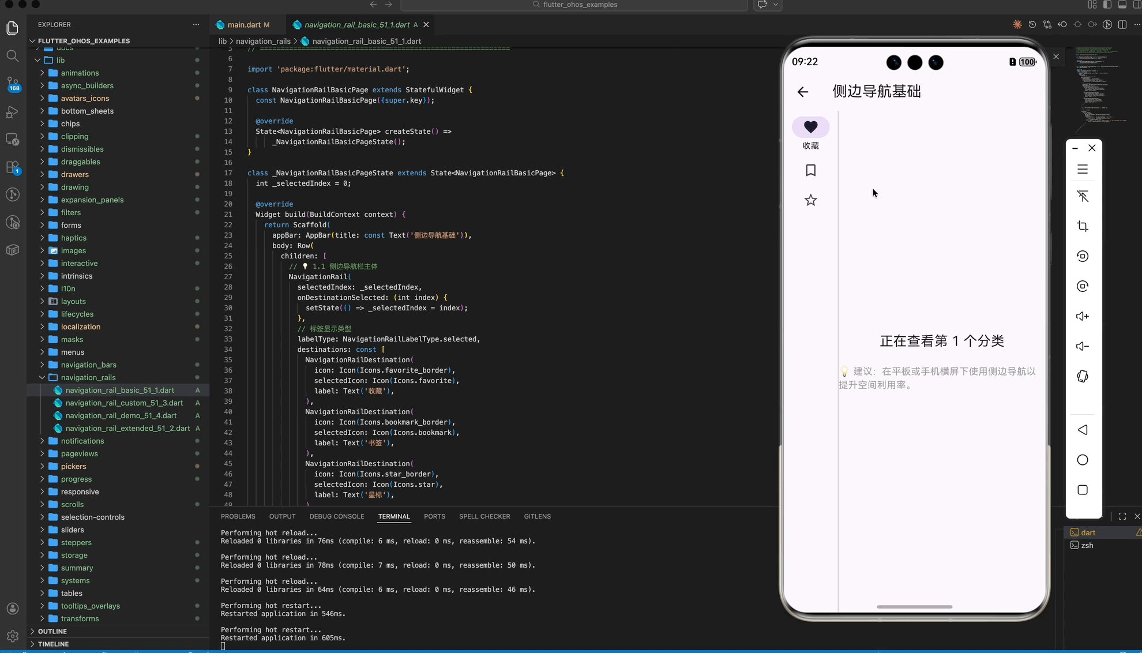Toggle the primary sidebar layout button
The width and height of the screenshot is (1142, 653).
(1107, 5)
